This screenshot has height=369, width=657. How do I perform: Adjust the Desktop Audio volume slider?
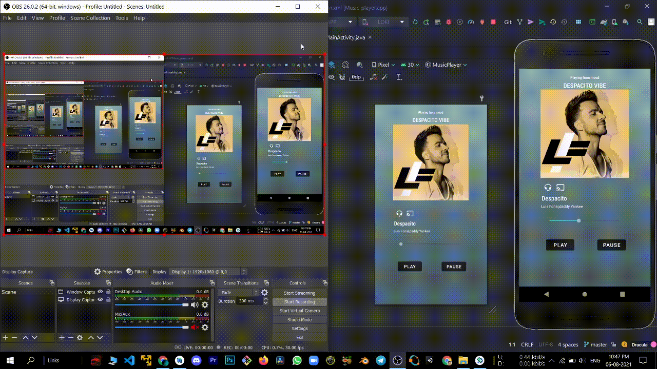click(152, 305)
